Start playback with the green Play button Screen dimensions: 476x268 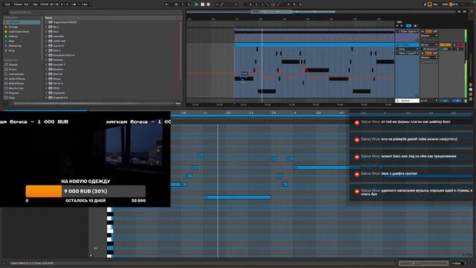click(196, 4)
